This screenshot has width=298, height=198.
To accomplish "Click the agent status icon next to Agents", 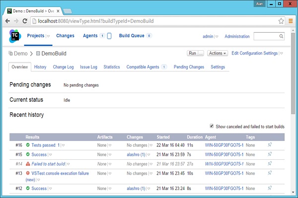I will (109, 36).
